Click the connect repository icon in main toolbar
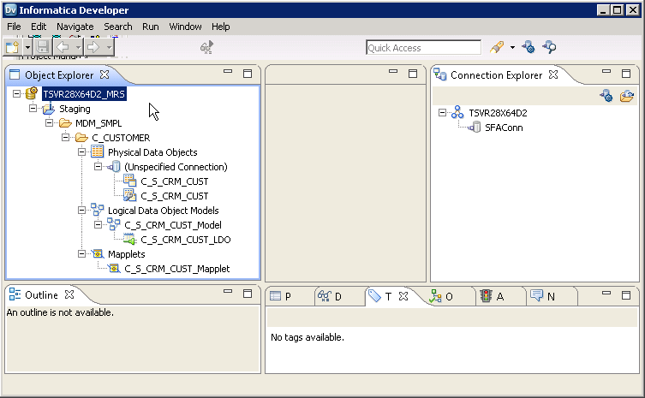 [529, 47]
